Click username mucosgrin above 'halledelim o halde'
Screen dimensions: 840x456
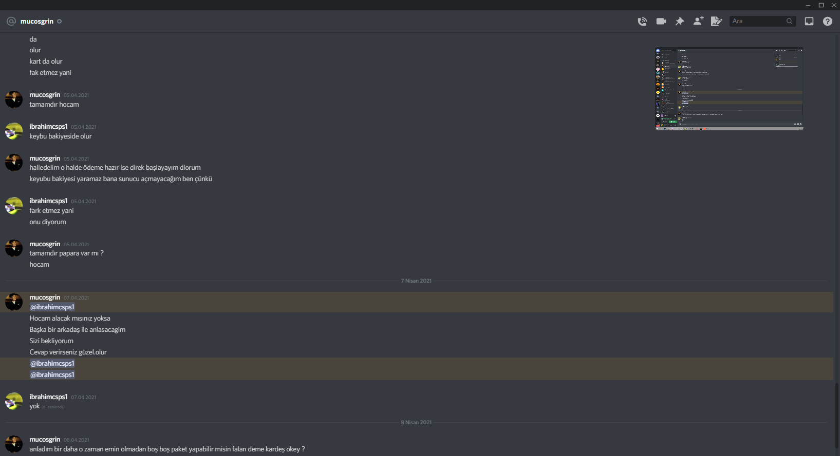[45, 158]
